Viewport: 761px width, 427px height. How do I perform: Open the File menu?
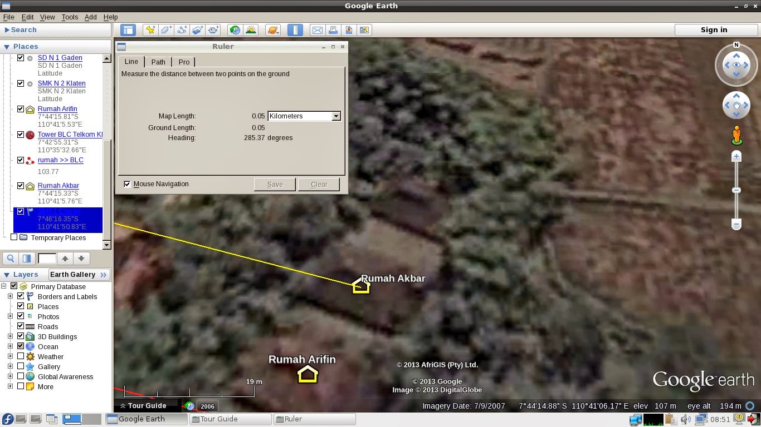8,17
